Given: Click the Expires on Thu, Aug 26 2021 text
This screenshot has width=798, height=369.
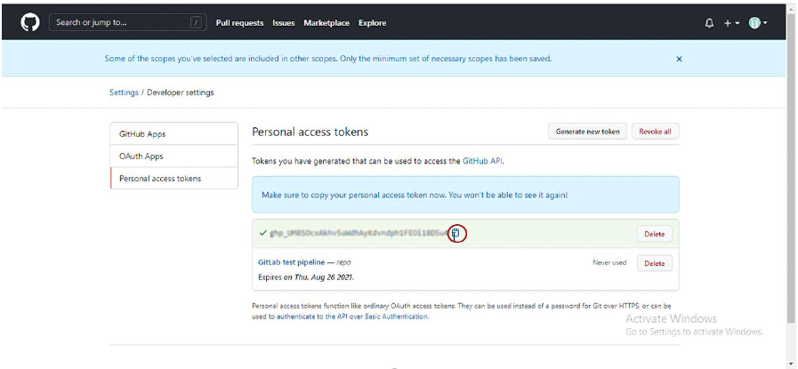Looking at the screenshot, I should pos(306,277).
